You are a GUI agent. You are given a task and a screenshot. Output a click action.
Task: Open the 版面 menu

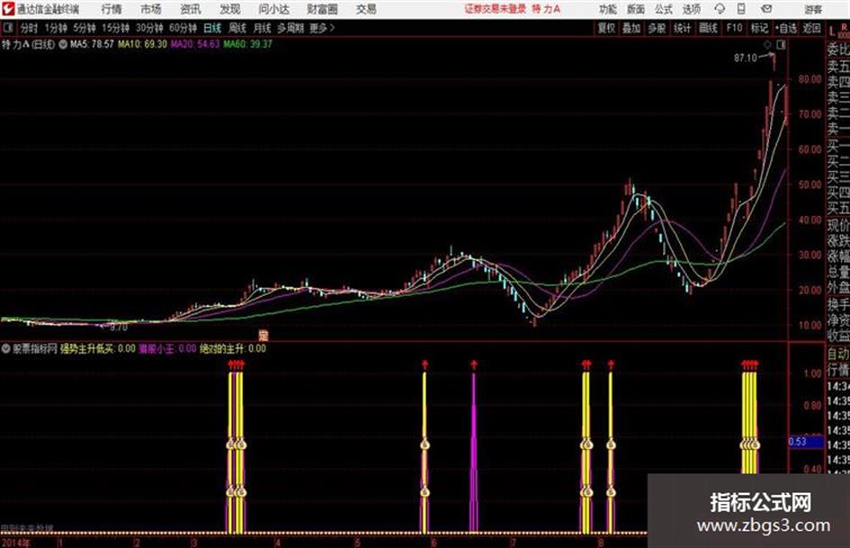tap(635, 9)
